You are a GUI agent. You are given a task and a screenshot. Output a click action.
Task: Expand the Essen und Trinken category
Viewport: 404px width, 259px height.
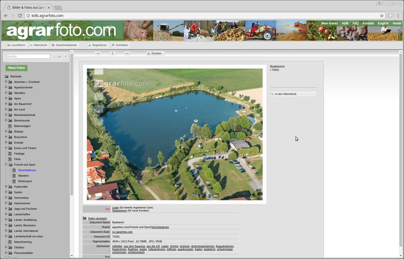(x=6, y=148)
